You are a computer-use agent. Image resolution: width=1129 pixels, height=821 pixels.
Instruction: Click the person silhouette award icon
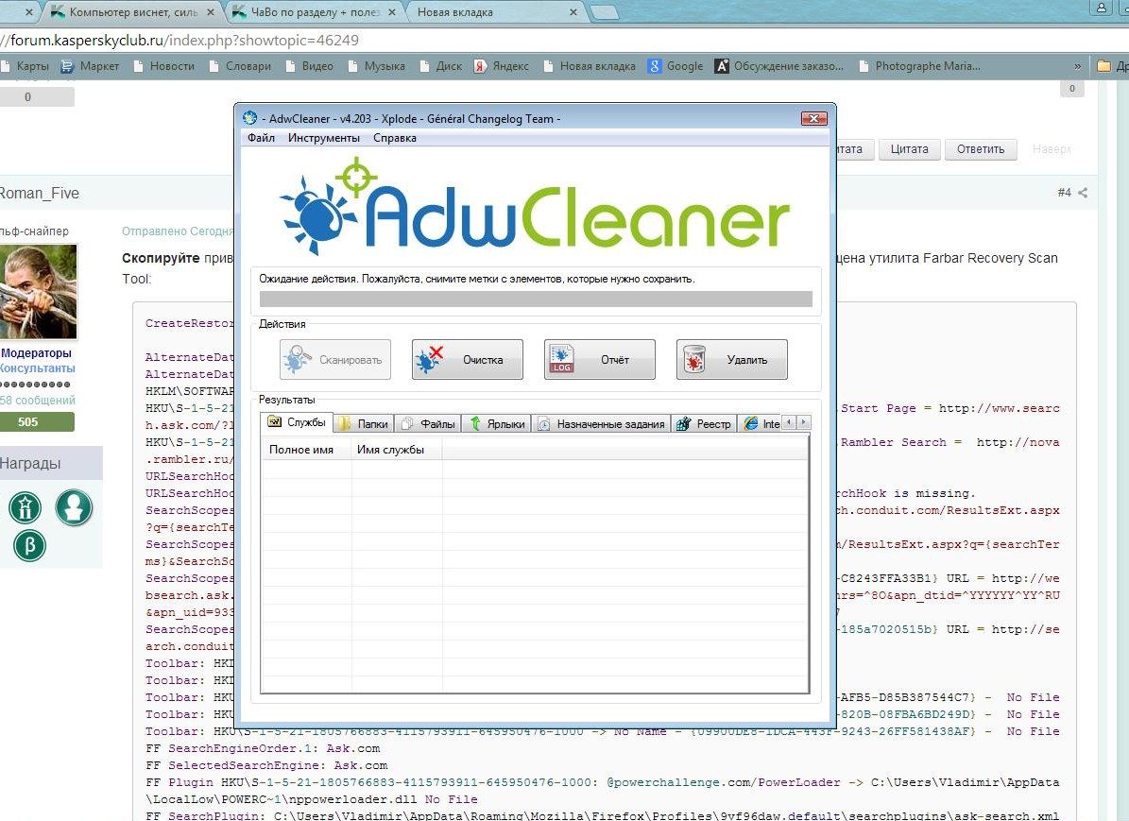(74, 507)
